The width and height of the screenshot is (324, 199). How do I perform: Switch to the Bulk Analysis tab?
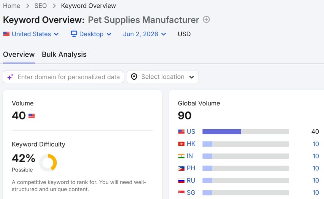click(64, 54)
